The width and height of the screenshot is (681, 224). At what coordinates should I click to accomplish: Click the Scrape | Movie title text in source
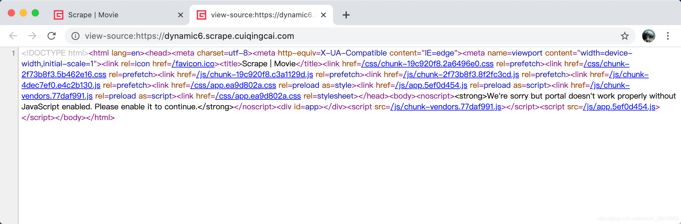pos(269,64)
